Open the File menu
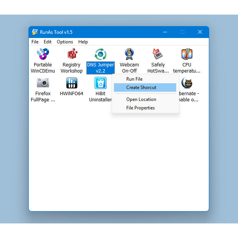 point(35,42)
